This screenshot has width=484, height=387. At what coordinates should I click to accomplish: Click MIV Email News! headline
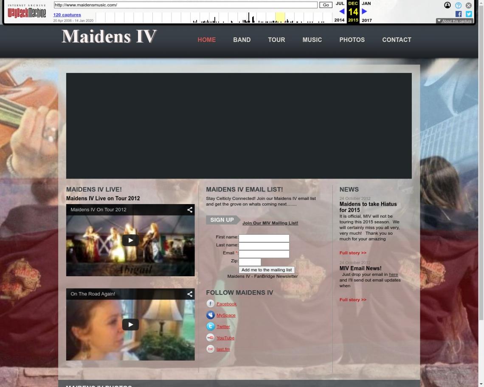[x=360, y=269]
